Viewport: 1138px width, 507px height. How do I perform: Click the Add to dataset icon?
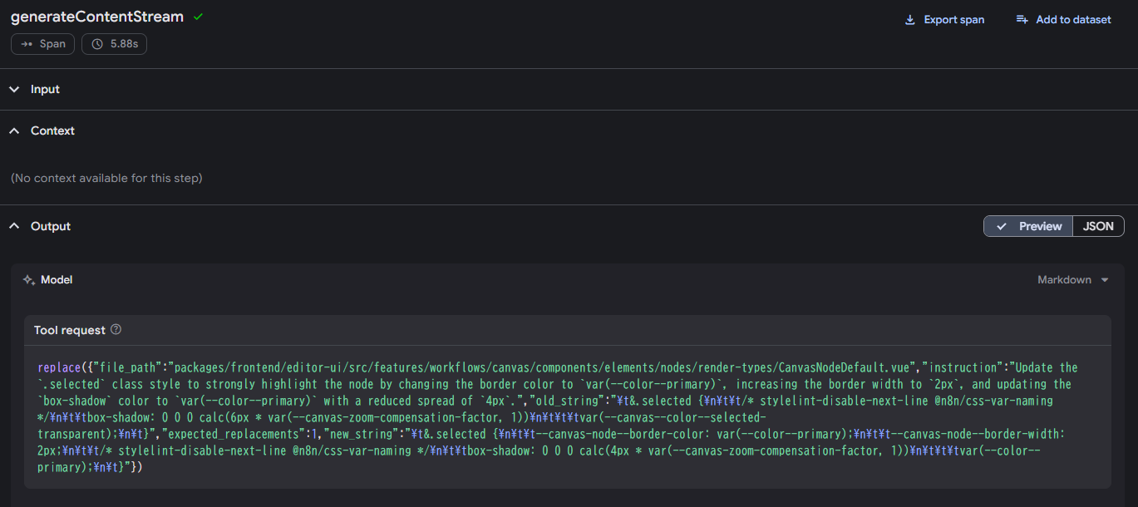point(1022,20)
